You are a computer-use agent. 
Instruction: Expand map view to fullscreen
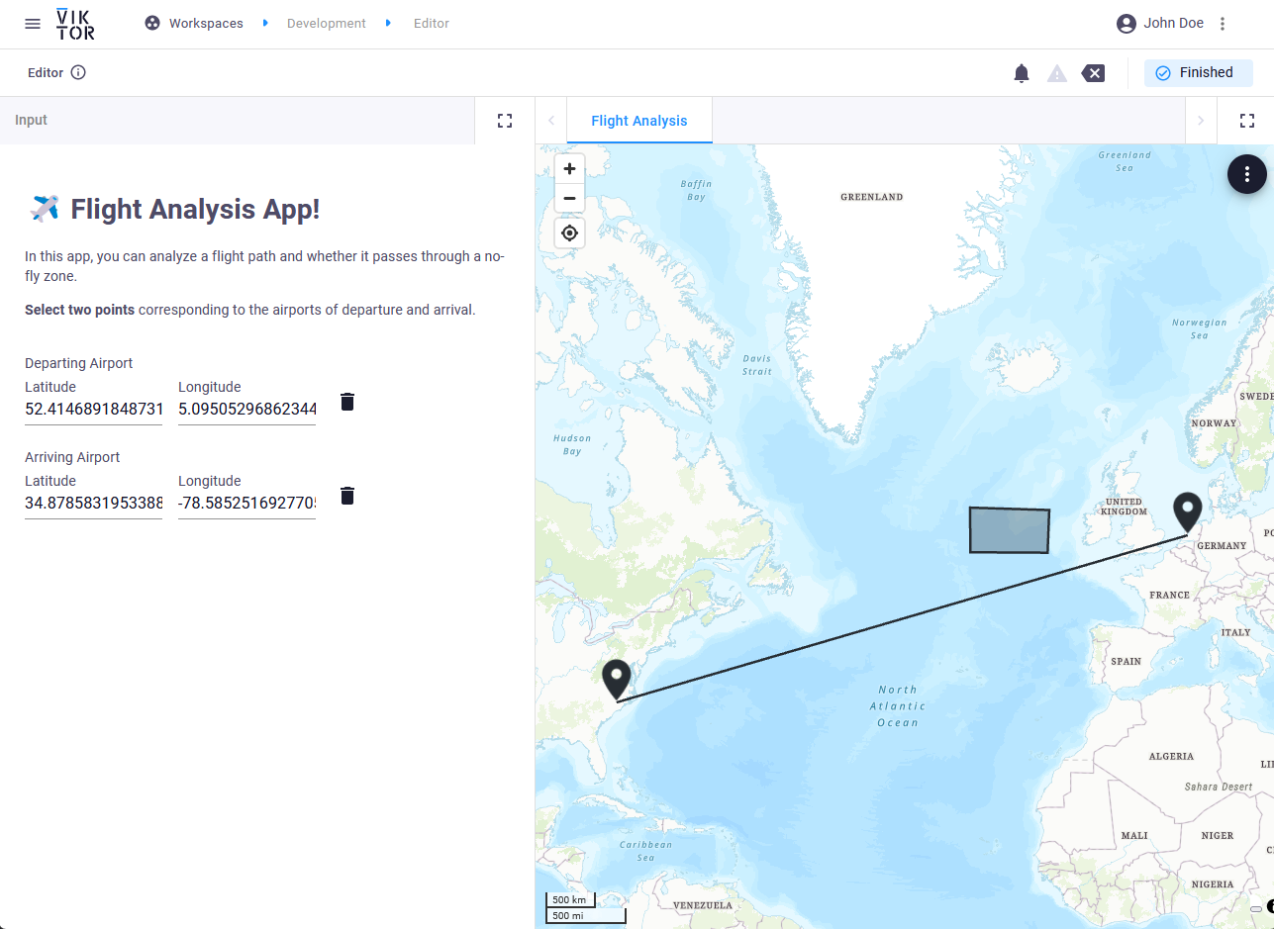[x=1247, y=121]
